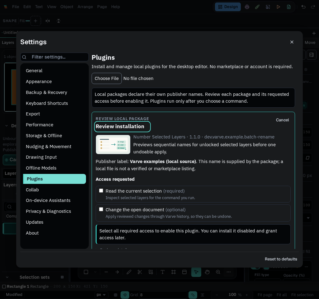
Task: Click the redo arrow
Action: tap(313, 7)
